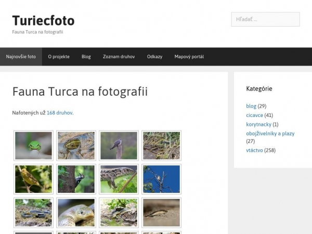Click the Fauna Turca na fotografii tagline
The height and width of the screenshot is (234, 312).
tap(37, 32)
